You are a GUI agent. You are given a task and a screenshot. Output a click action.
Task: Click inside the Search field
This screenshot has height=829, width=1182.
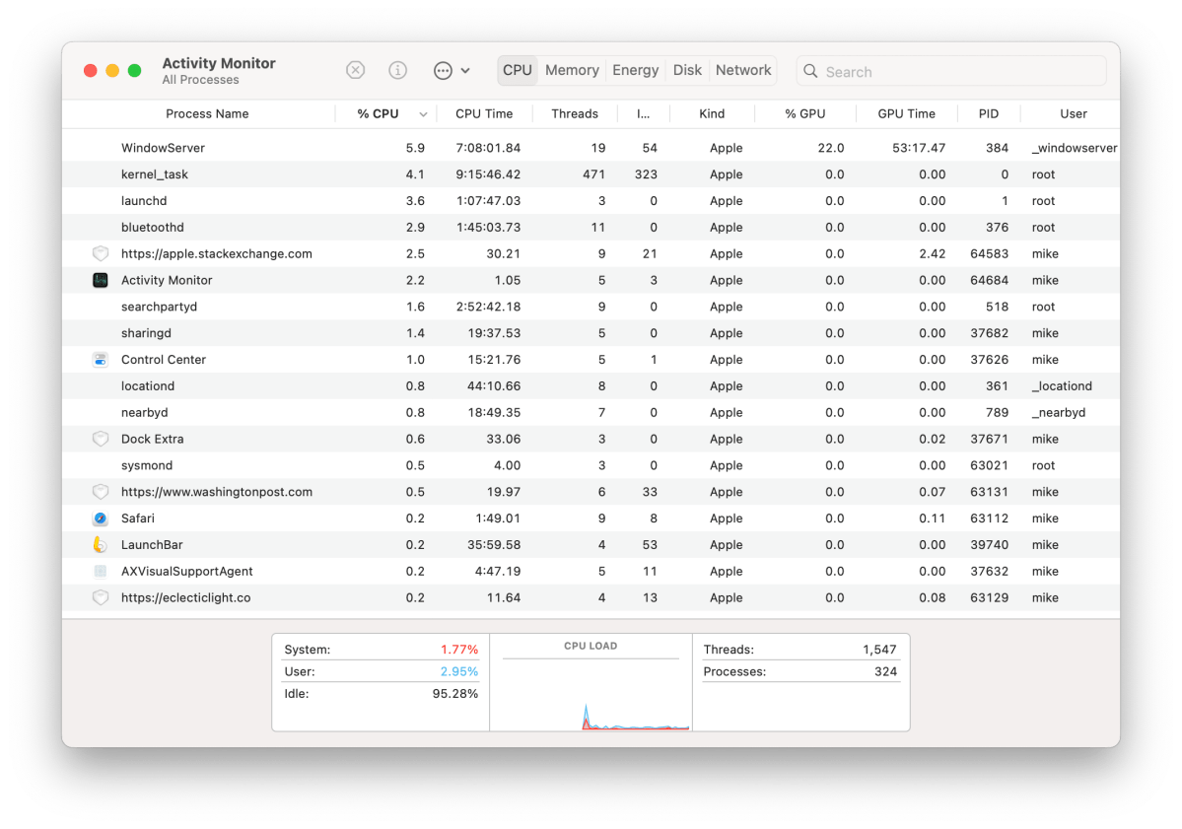click(x=951, y=72)
